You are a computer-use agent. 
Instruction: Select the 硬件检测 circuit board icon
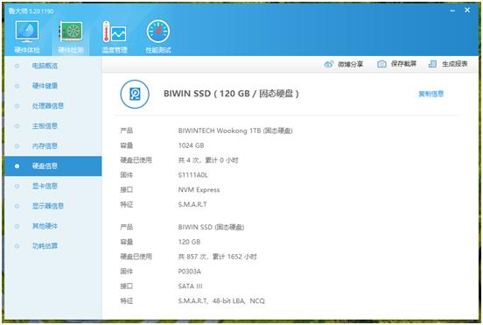pos(71,32)
